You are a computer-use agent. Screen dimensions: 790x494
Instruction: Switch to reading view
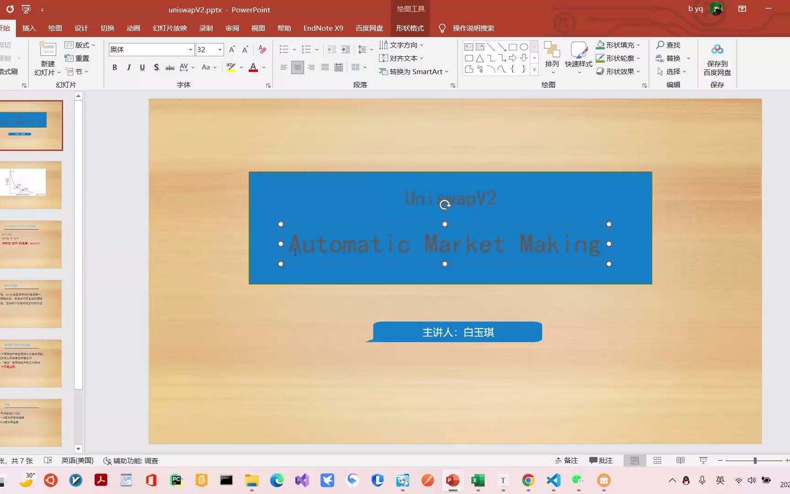(x=680, y=461)
